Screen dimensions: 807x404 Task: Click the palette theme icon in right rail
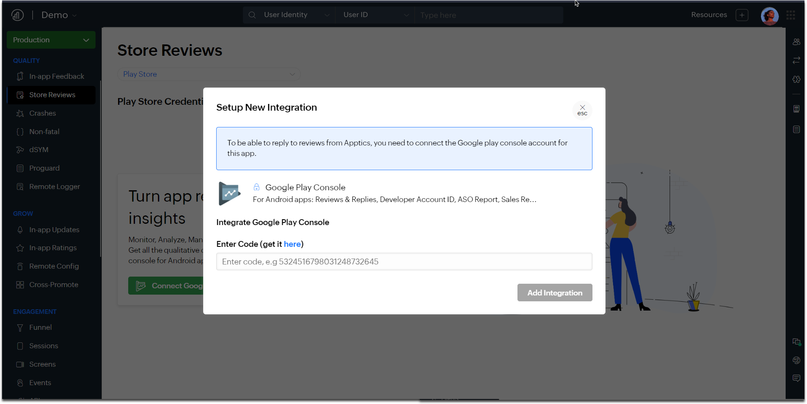[x=796, y=360]
